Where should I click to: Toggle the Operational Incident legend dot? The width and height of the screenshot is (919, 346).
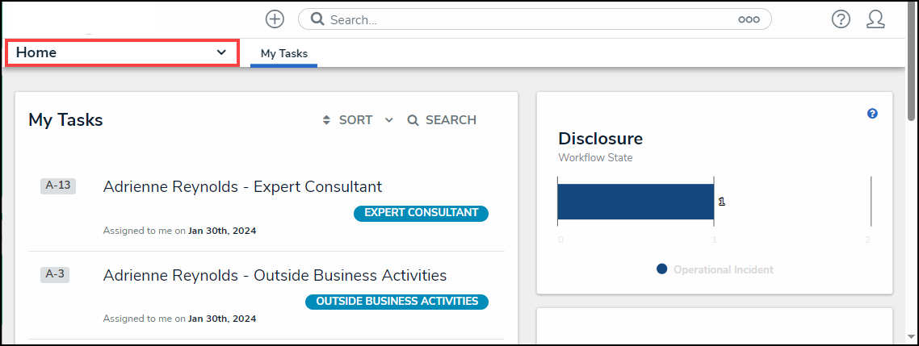pos(662,269)
